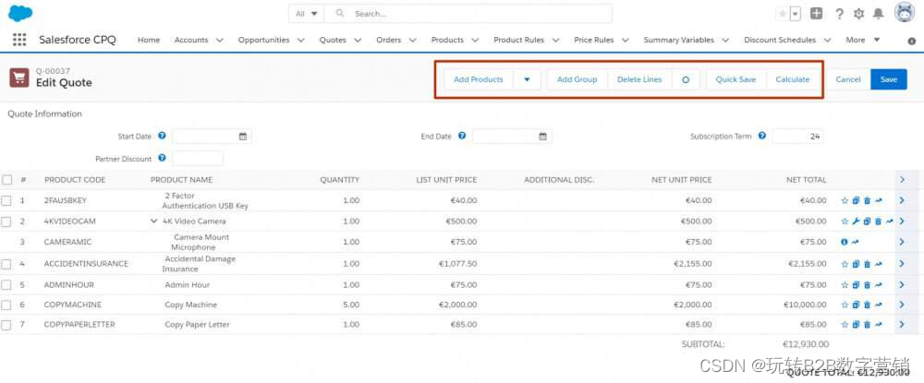Click the Start Date help icon
The height and width of the screenshot is (383, 924).
pos(162,136)
